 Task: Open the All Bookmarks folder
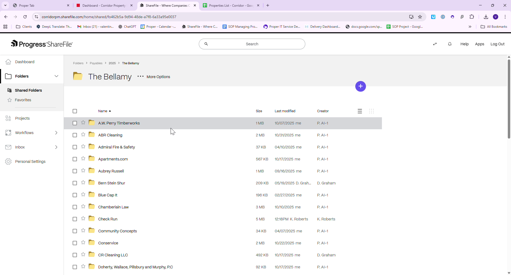click(x=494, y=27)
